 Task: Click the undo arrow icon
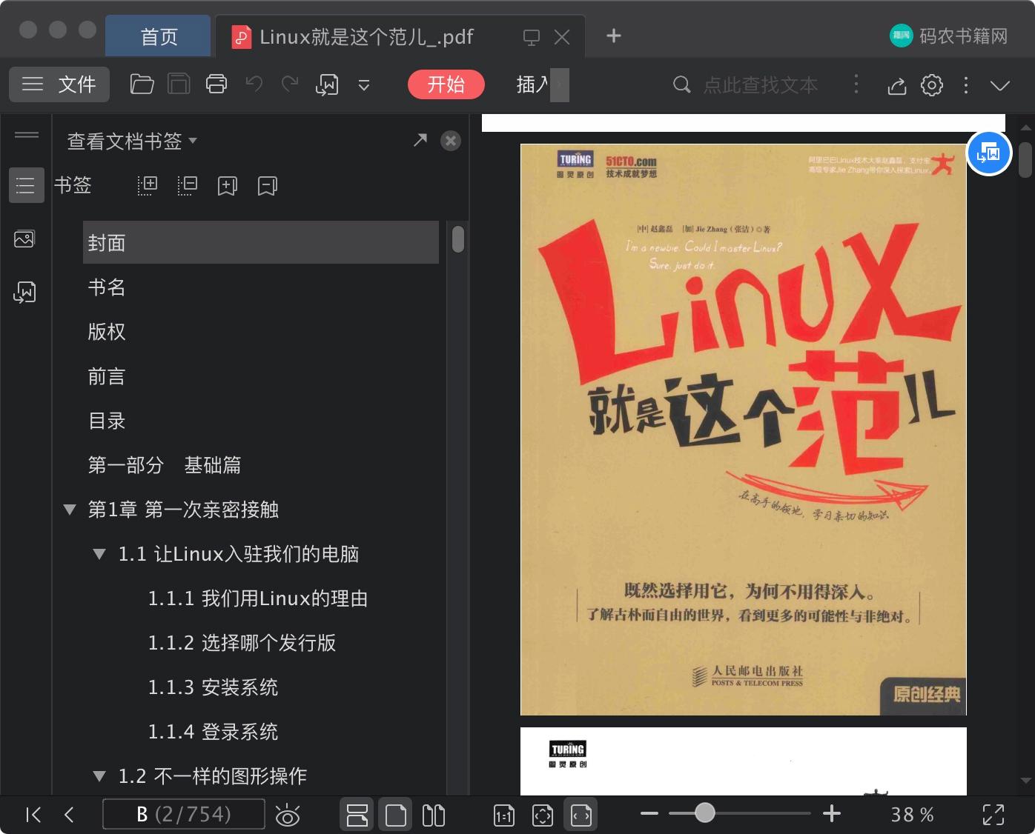tap(254, 84)
